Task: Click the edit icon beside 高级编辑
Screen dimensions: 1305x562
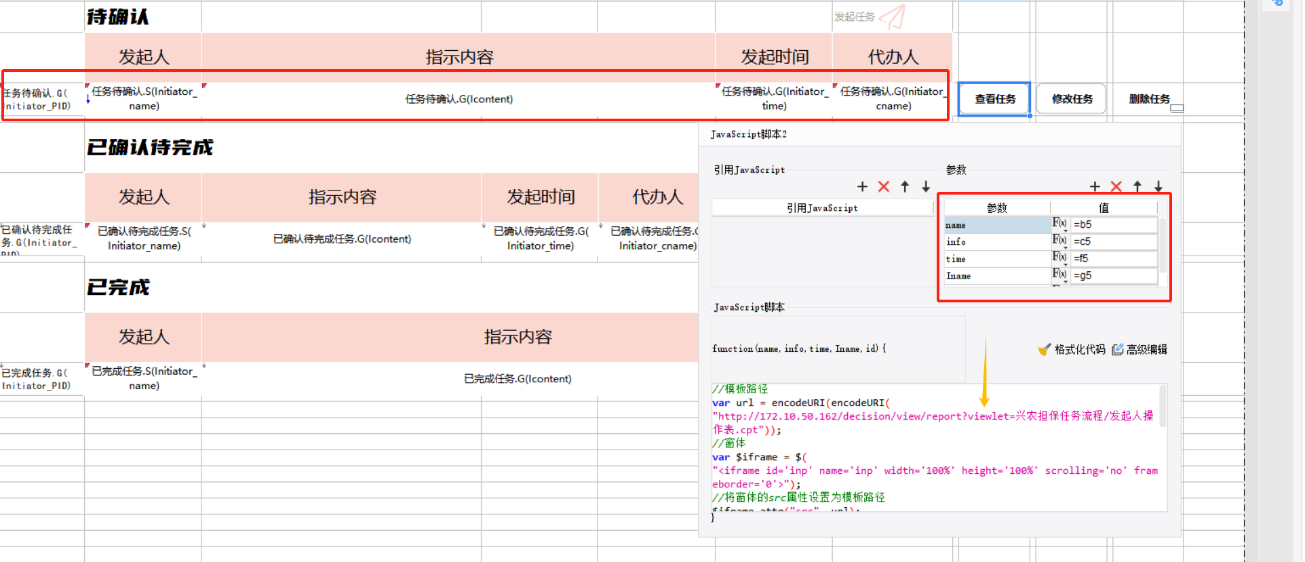Action: [x=1118, y=349]
